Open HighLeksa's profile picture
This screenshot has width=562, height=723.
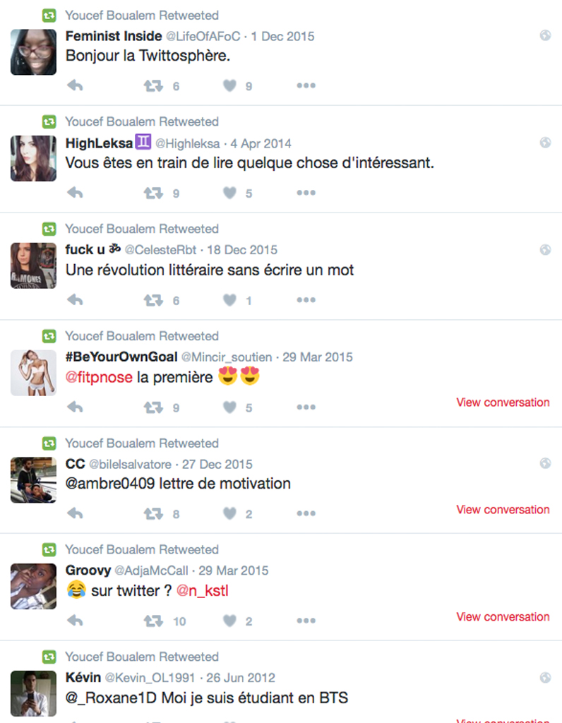(x=34, y=158)
